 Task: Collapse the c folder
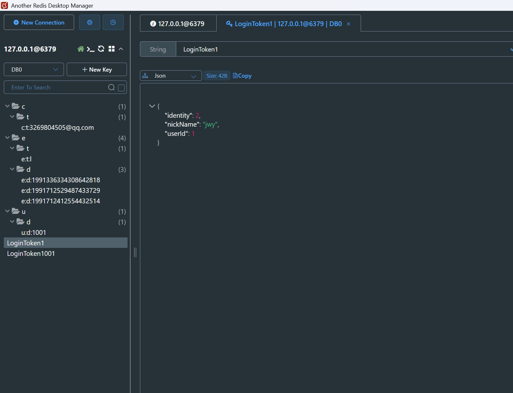point(8,106)
